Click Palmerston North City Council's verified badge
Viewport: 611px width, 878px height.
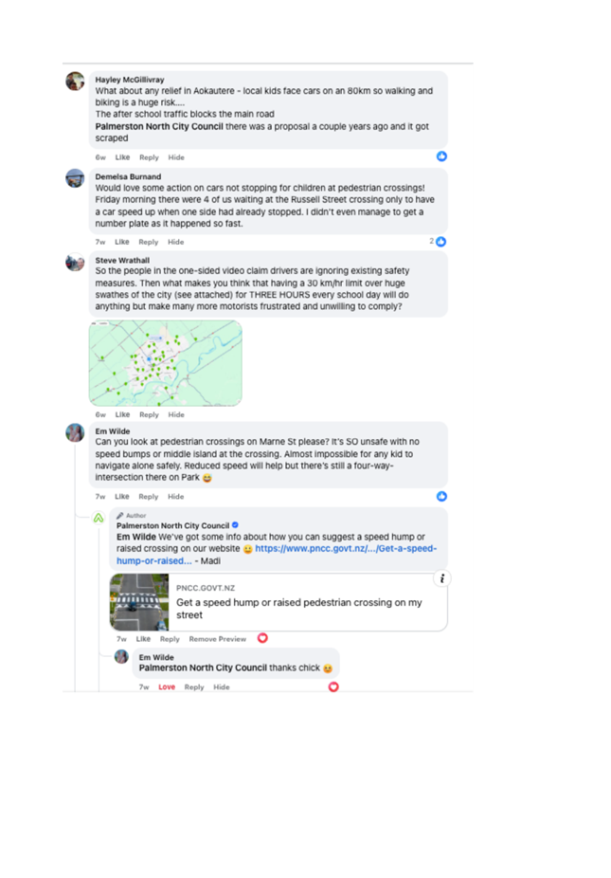click(236, 525)
